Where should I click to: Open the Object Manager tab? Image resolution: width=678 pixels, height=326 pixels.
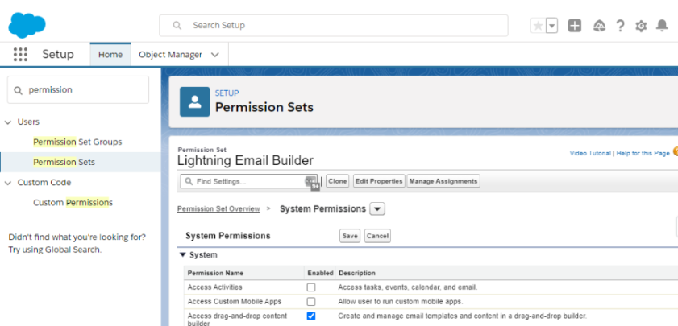pos(170,55)
